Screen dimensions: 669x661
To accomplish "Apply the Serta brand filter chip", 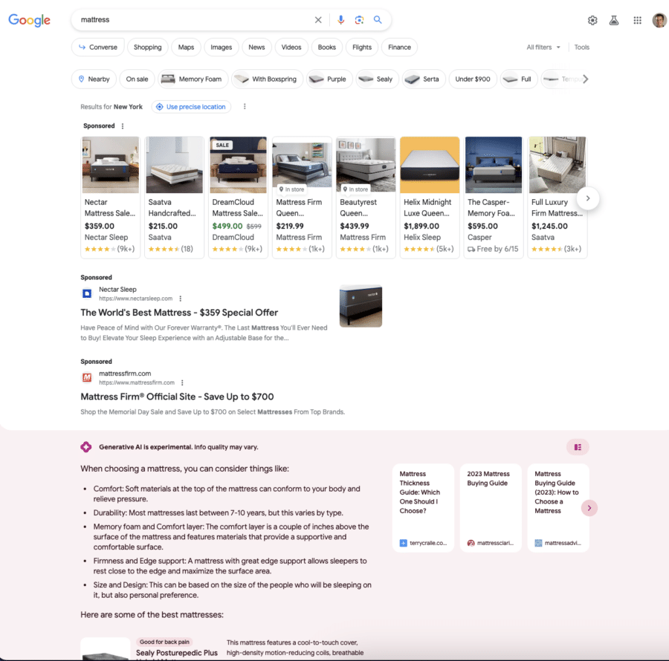I will (x=424, y=79).
